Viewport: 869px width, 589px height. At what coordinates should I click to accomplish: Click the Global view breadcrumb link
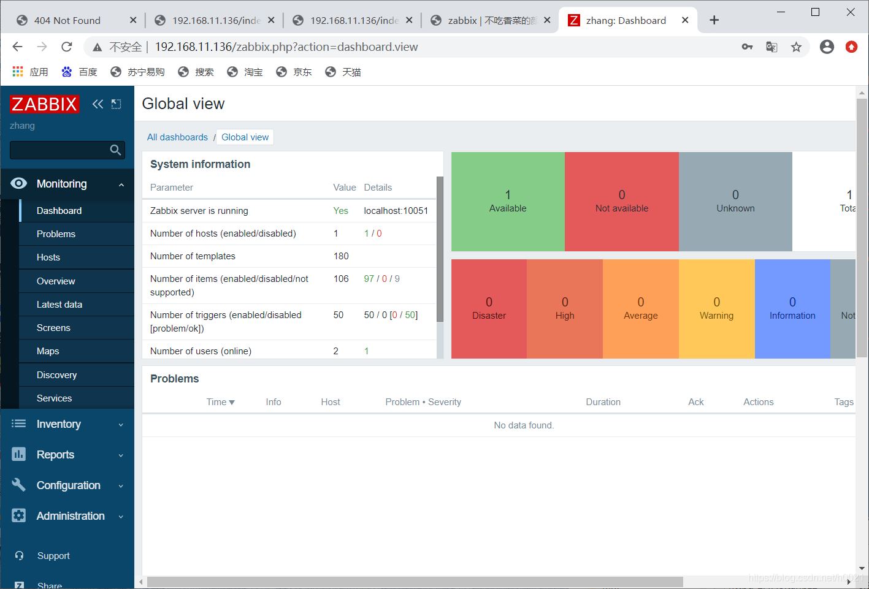click(x=245, y=137)
